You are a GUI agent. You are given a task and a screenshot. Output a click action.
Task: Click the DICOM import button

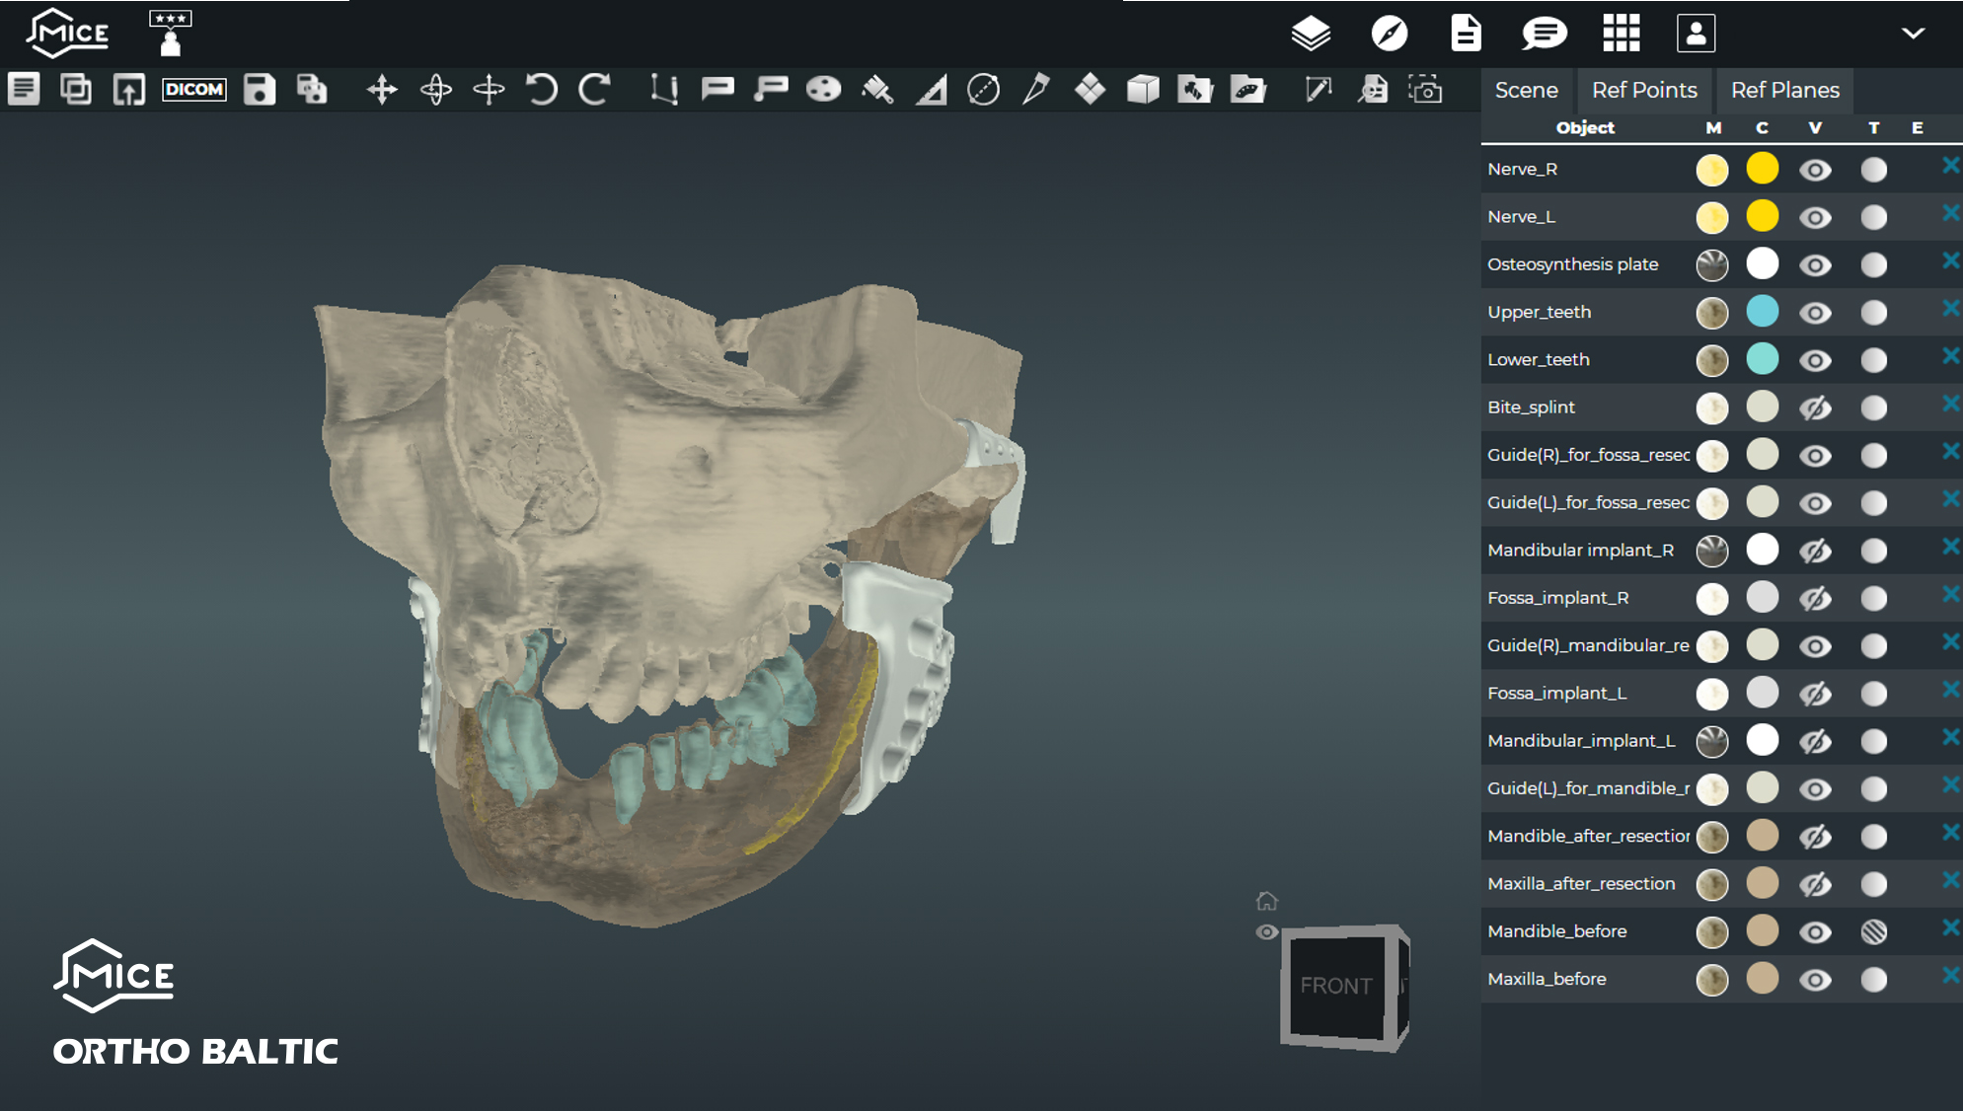(194, 90)
